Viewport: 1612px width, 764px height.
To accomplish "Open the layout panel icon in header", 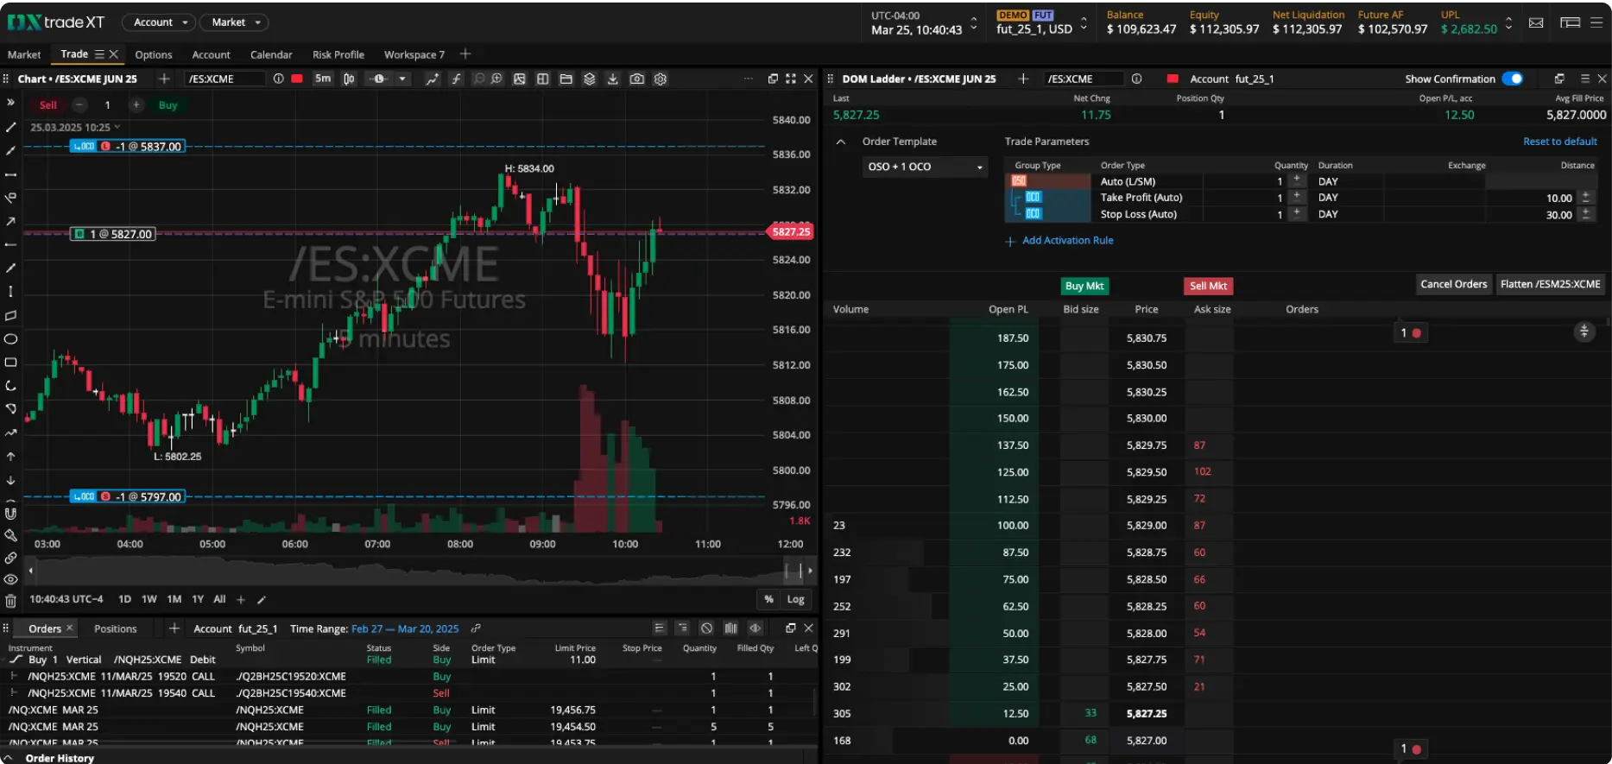I will click(x=1570, y=22).
